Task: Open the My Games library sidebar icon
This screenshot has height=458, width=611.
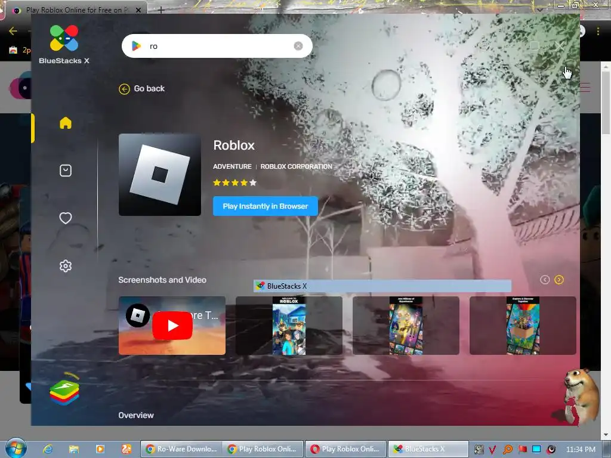Action: tap(66, 171)
